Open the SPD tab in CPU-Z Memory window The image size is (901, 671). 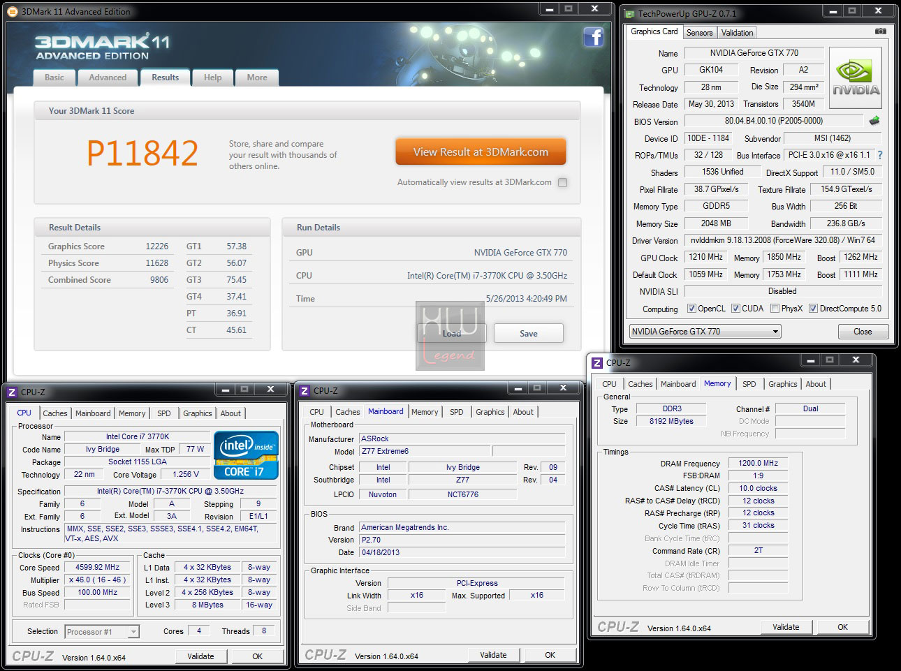coord(749,384)
